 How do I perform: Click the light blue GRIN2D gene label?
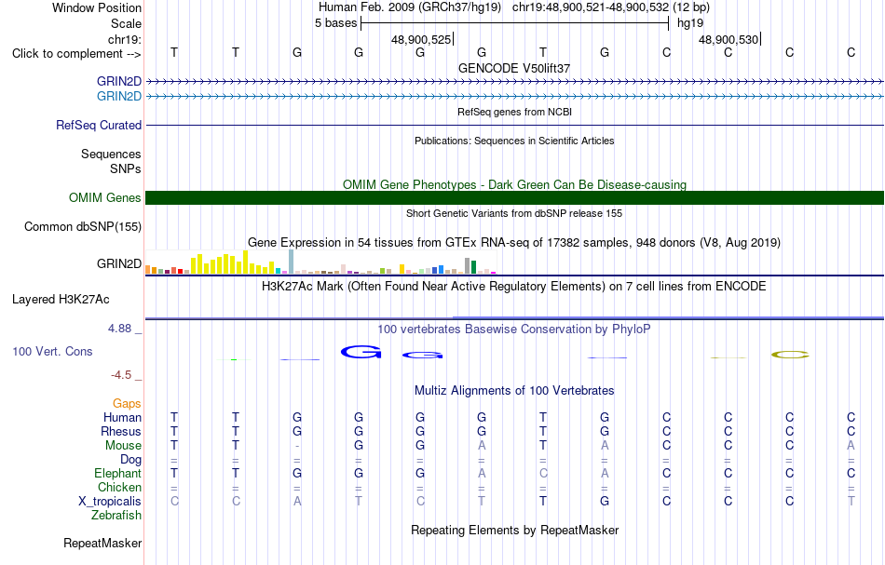(119, 96)
